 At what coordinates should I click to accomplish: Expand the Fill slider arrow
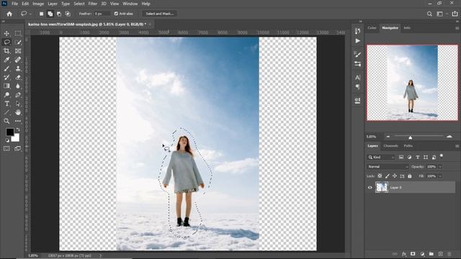tap(440, 176)
